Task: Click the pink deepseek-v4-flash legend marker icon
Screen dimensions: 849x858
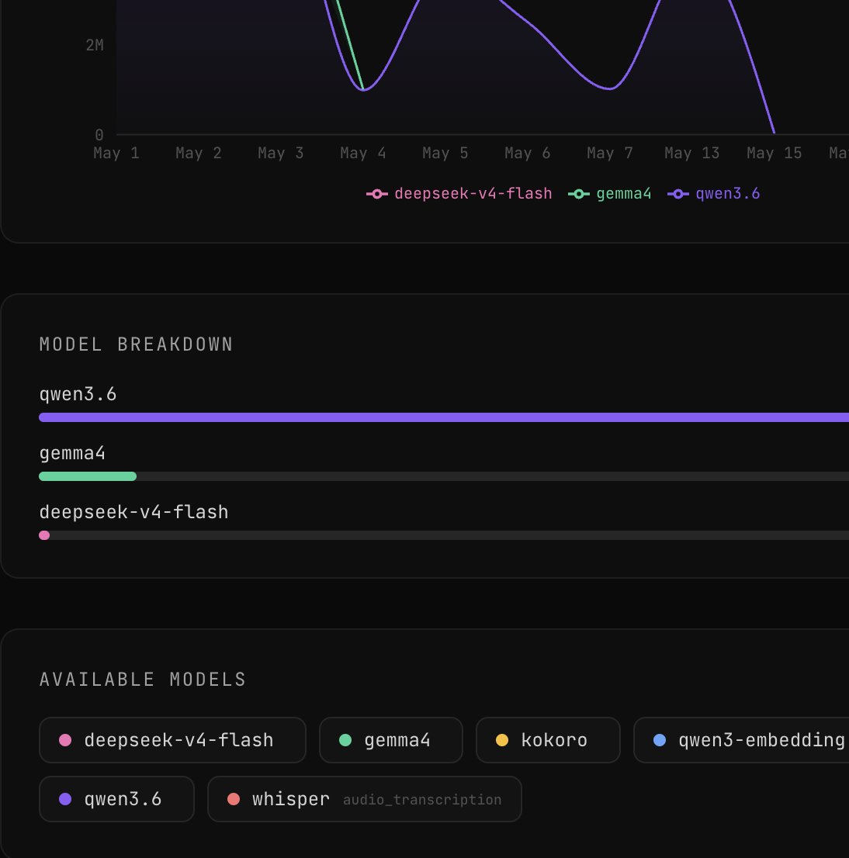Action: coord(376,194)
